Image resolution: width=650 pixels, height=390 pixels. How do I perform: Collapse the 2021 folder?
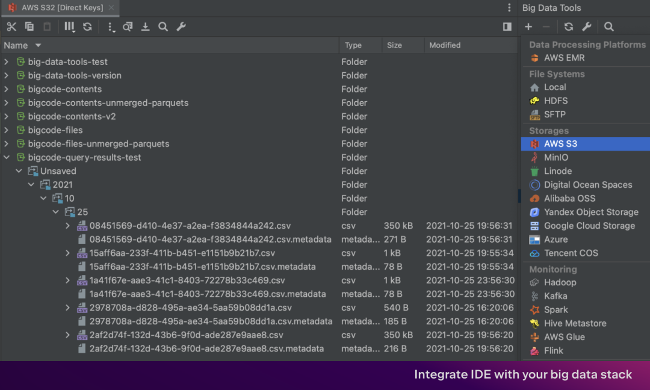[31, 185]
